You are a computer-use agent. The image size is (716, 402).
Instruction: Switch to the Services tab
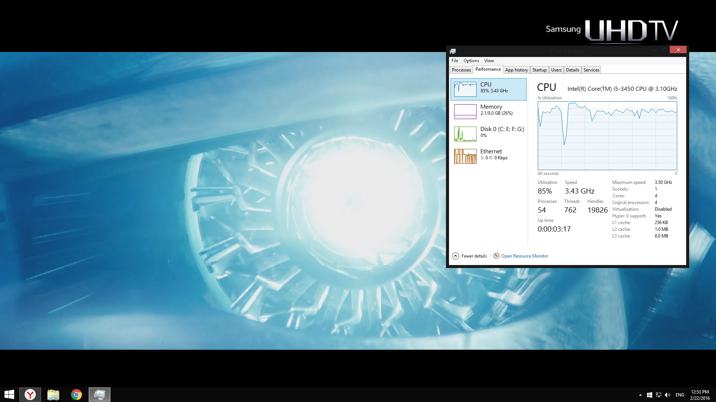coord(591,70)
